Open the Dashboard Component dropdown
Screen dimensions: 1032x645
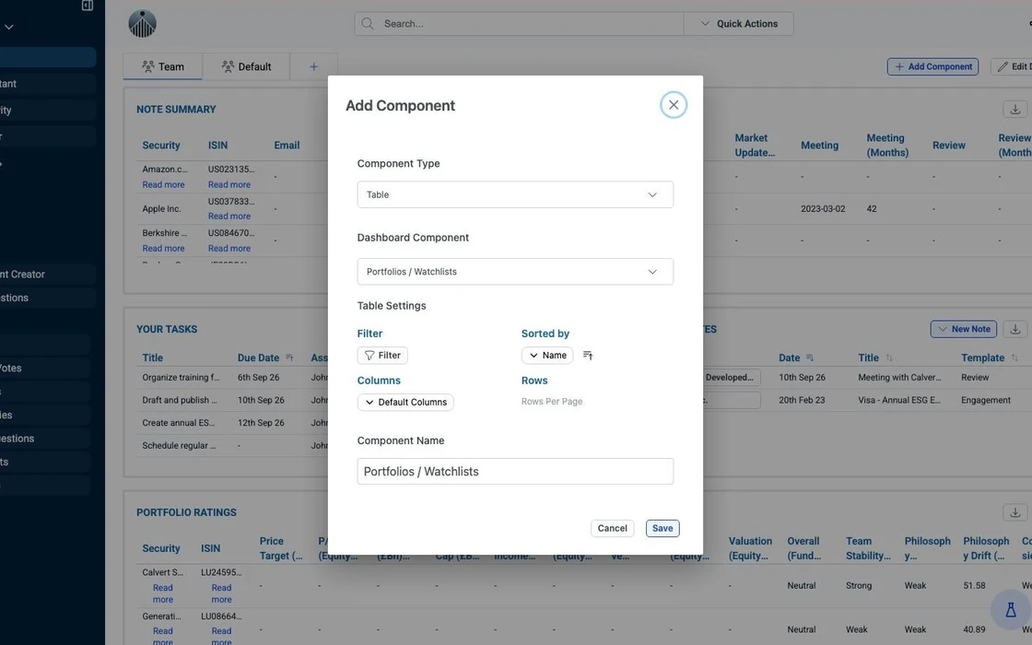(x=515, y=272)
